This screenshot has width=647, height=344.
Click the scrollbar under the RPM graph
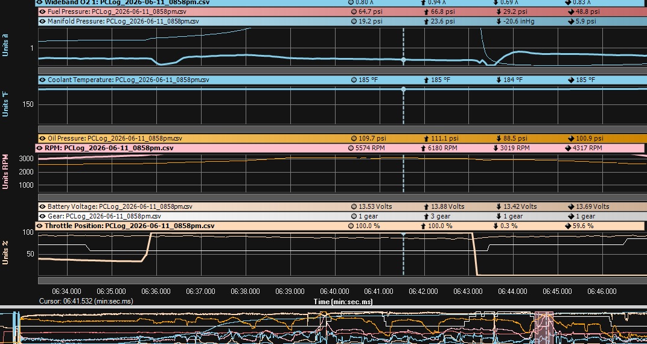pyautogui.click(x=342, y=197)
